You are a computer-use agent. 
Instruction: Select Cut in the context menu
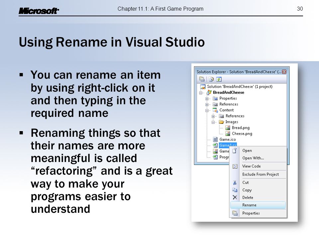tap(246, 183)
